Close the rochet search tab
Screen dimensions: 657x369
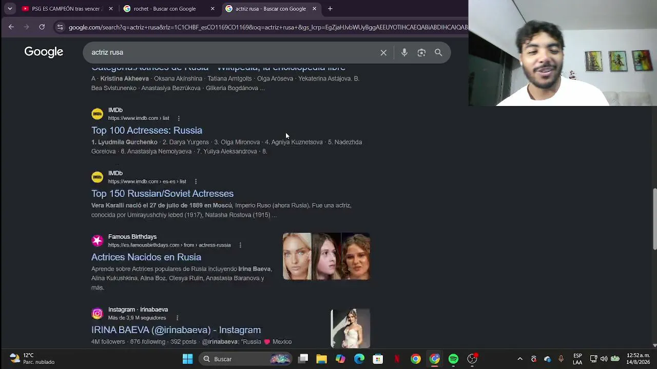tap(212, 9)
